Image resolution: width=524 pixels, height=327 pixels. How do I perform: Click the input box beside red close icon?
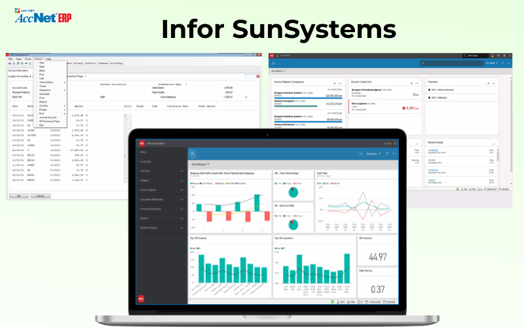250,77
